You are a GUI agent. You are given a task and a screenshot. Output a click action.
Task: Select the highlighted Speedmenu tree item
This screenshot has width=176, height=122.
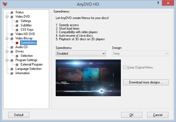28,43
